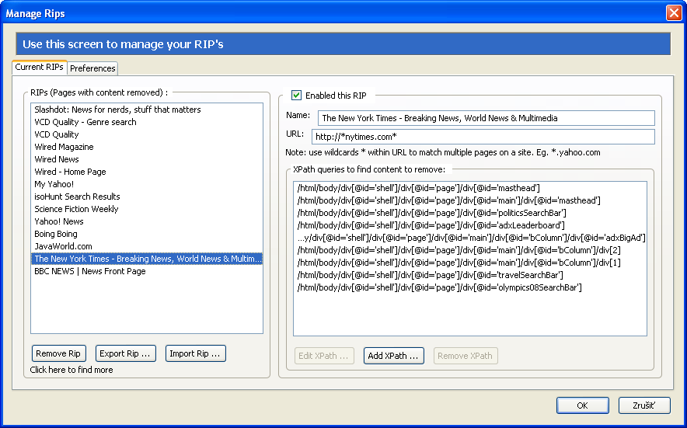
Task: Open the Import Rip dialog
Action: [195, 353]
